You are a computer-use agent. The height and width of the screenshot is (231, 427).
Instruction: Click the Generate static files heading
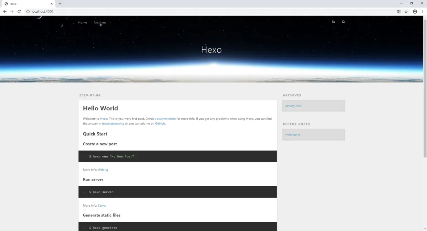tap(102, 215)
